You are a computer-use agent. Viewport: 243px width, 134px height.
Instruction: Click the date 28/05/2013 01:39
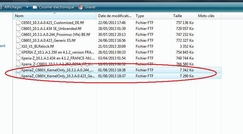112,29
